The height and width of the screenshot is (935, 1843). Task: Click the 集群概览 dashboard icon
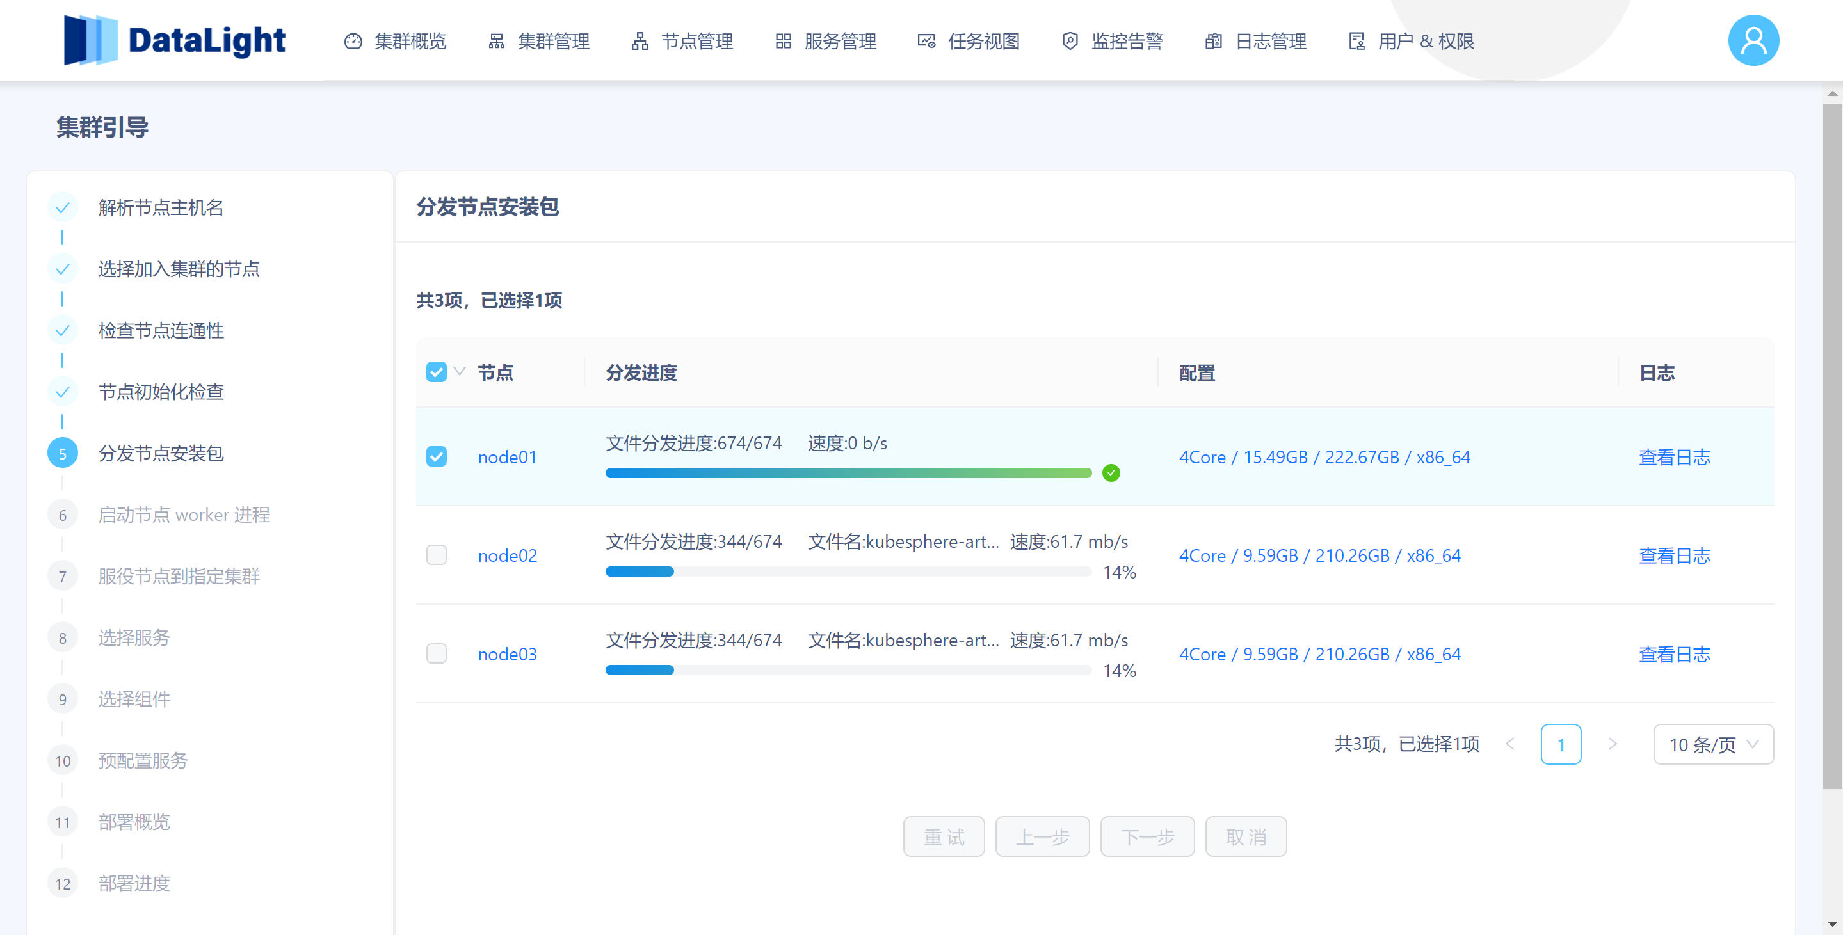353,42
